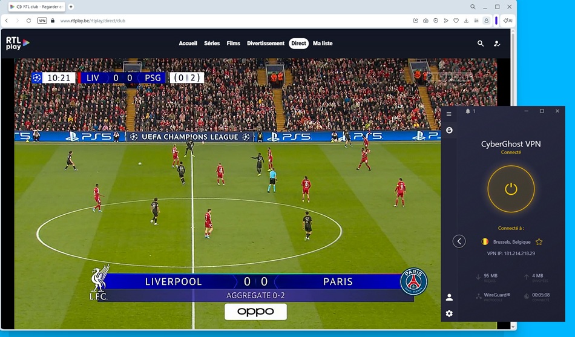Click the share page icon in toolbar

pos(415,21)
